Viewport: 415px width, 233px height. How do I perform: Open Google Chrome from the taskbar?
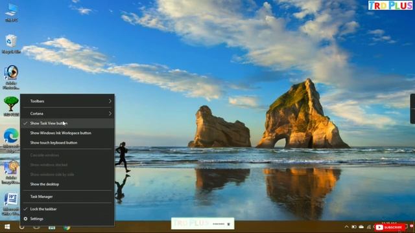pyautogui.click(x=67, y=227)
